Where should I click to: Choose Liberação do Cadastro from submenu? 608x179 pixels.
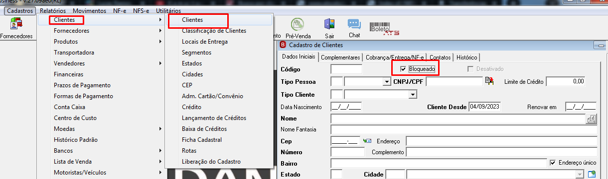point(211,162)
